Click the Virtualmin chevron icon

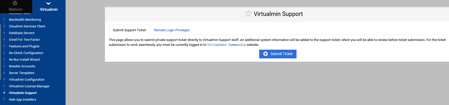[49, 3]
